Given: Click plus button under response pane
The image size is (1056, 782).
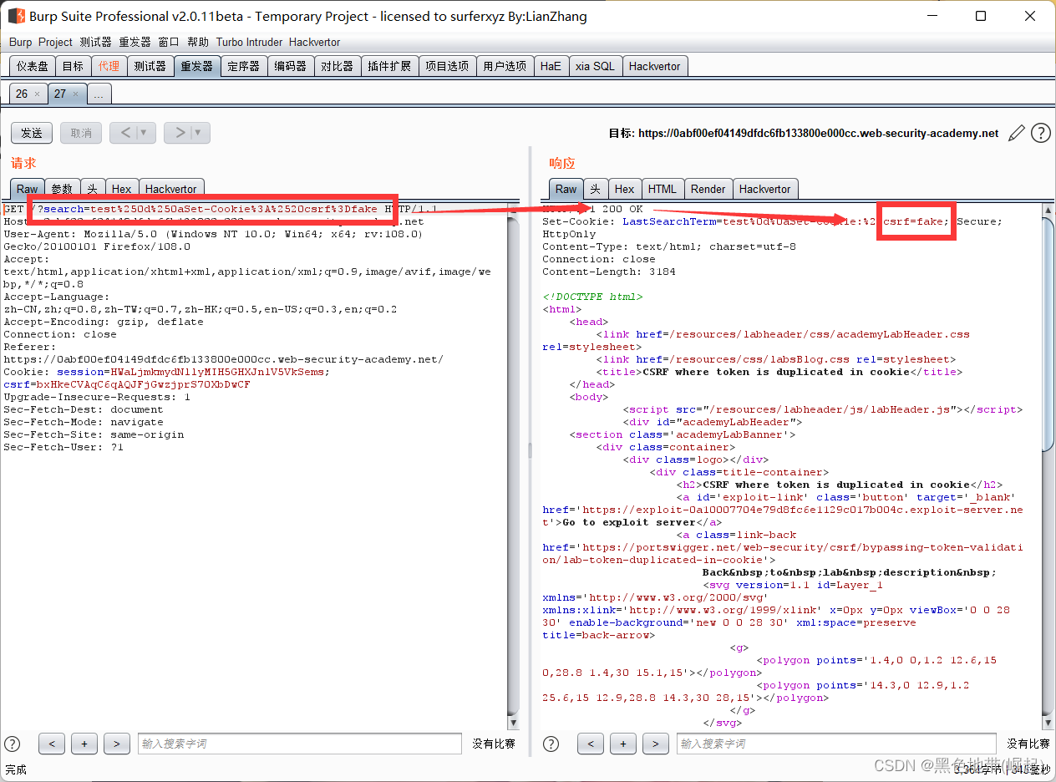Looking at the screenshot, I should 623,744.
